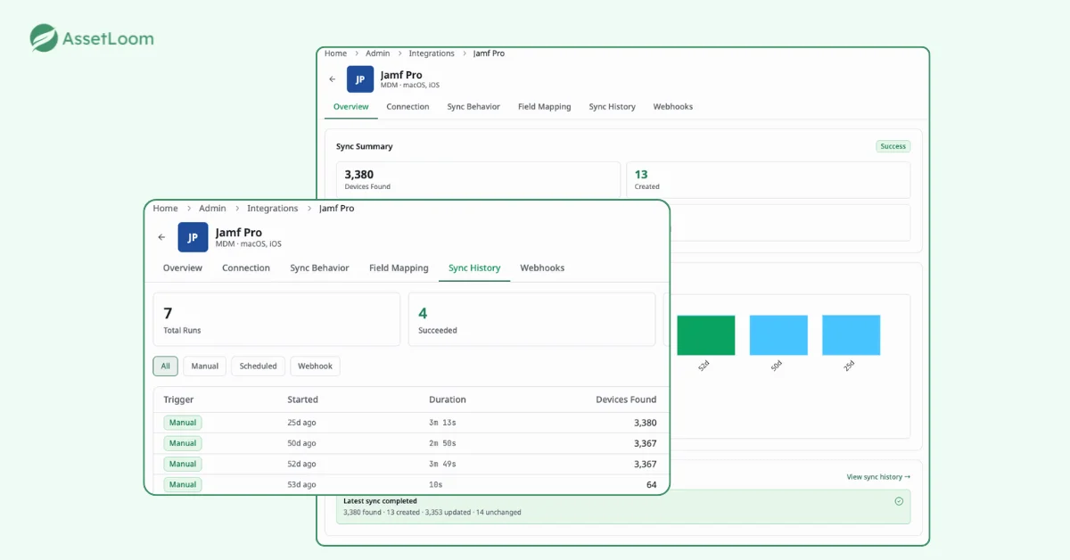Click the 3,380 Devices Found summary card

coord(478,179)
